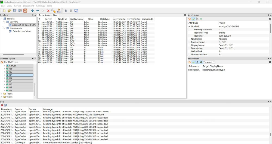Sort by the Statuscode column header
Screen dimensions: 272x144
147,19
